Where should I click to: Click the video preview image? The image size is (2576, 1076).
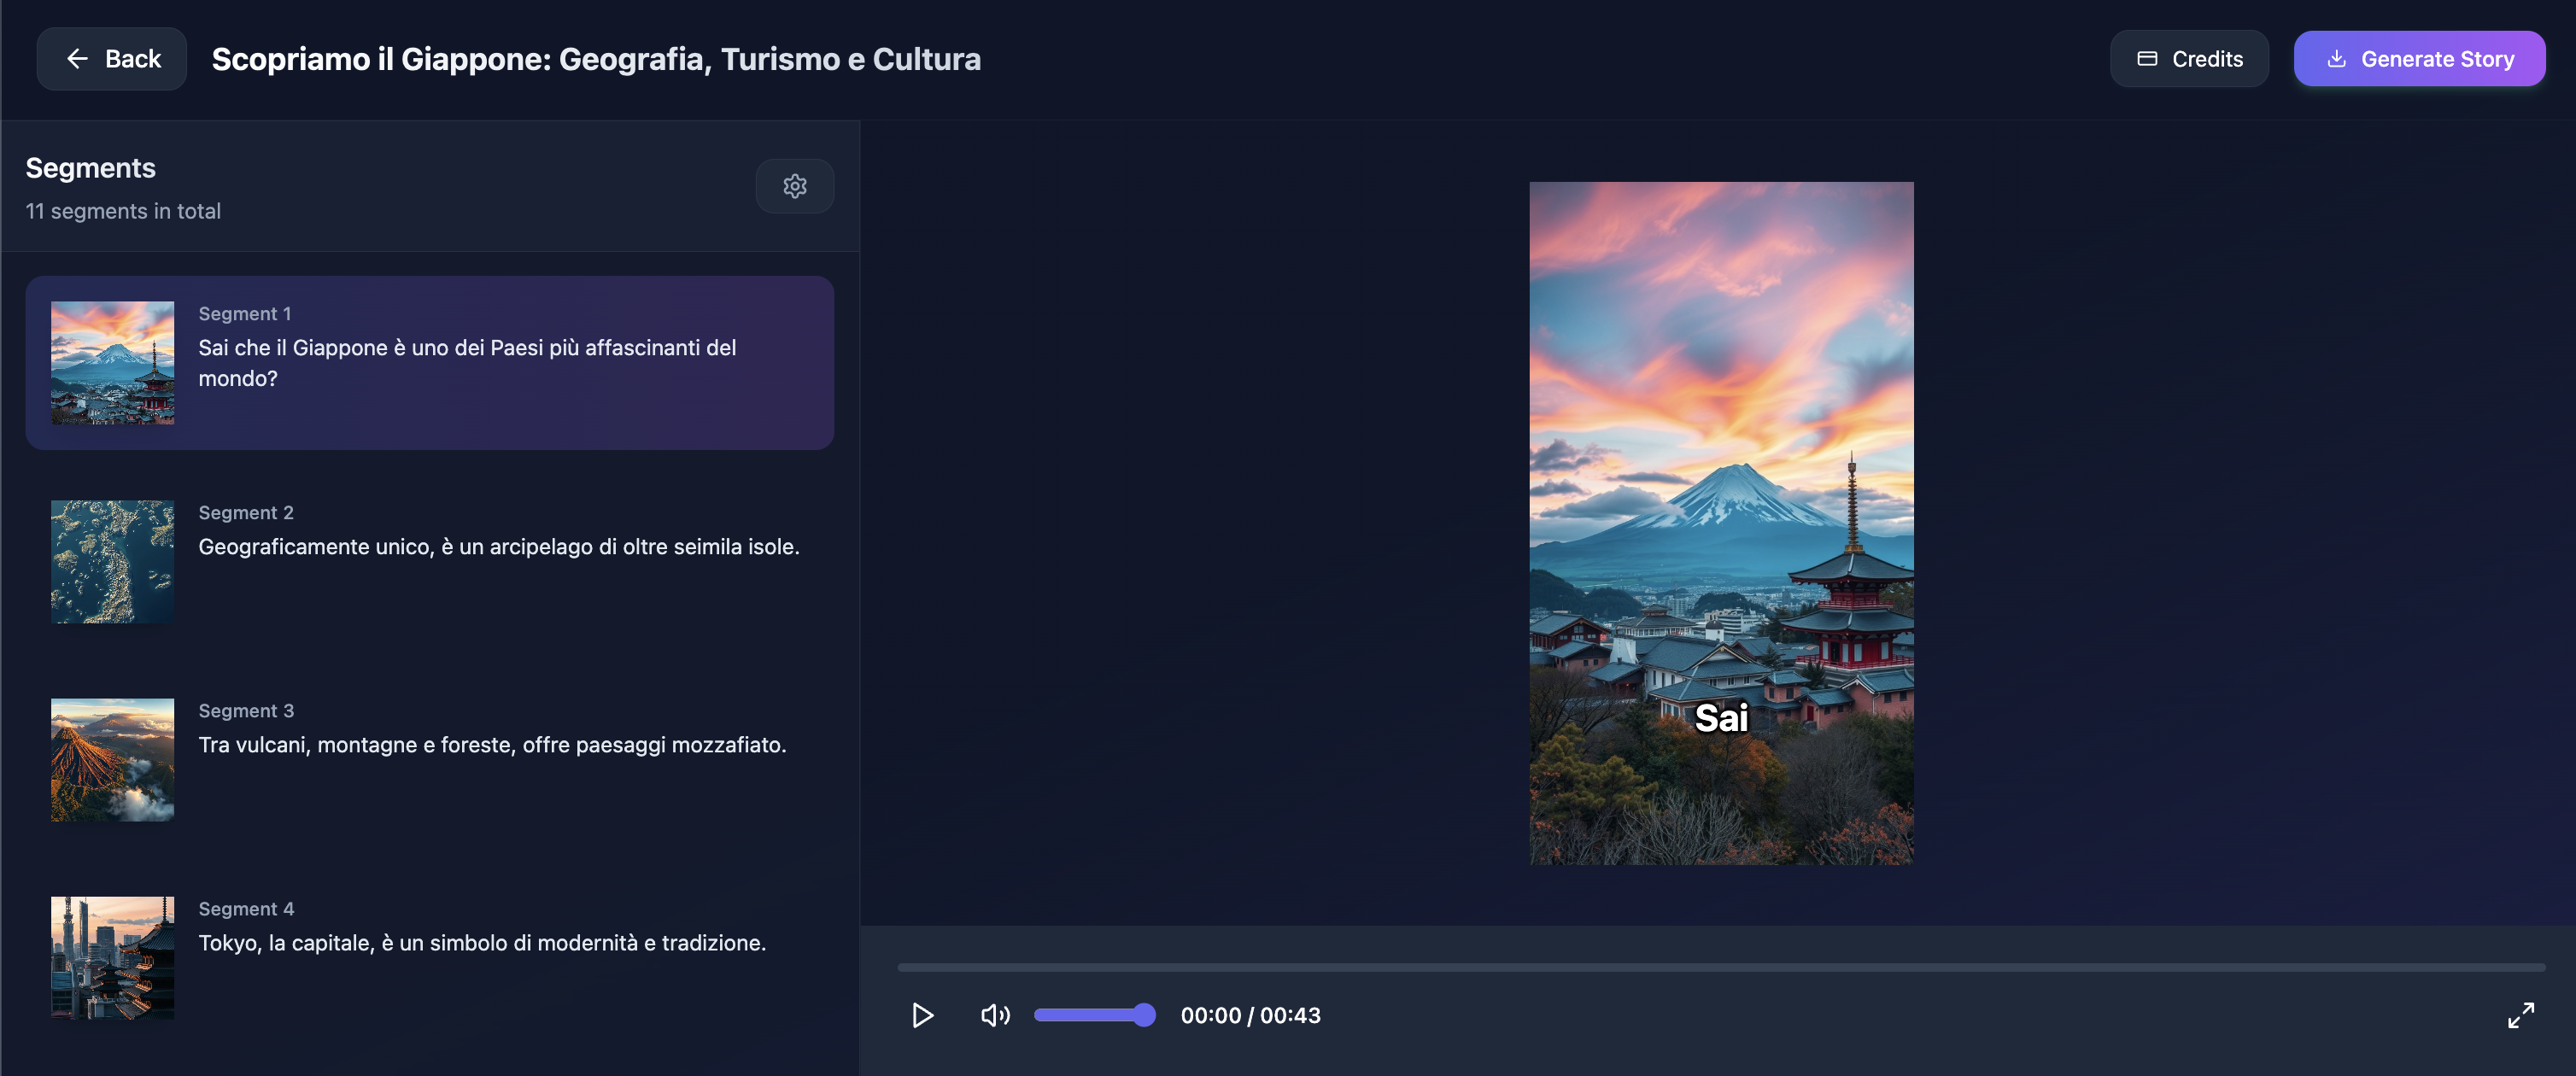coord(1720,522)
